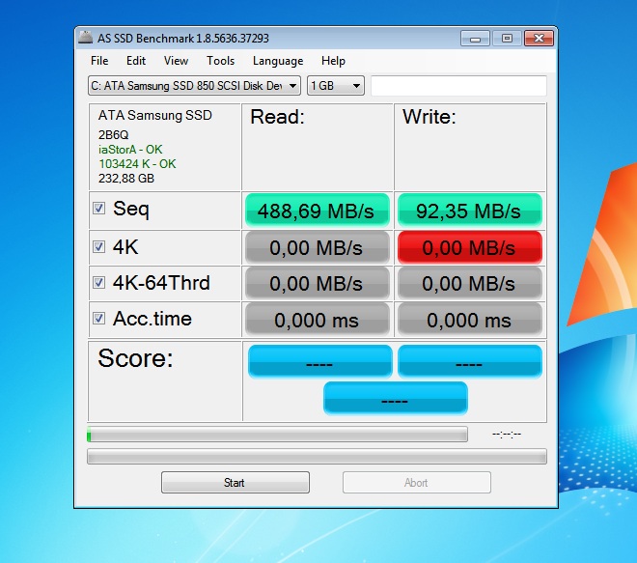The image size is (637, 563).
Task: Uncheck the Acc.time test checkbox
Action: pyautogui.click(x=98, y=319)
